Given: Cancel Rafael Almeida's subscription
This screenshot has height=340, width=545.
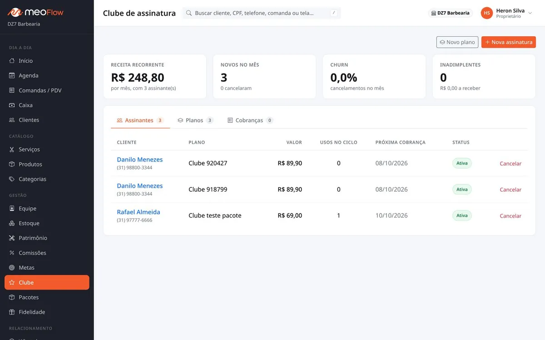Looking at the screenshot, I should [510, 216].
